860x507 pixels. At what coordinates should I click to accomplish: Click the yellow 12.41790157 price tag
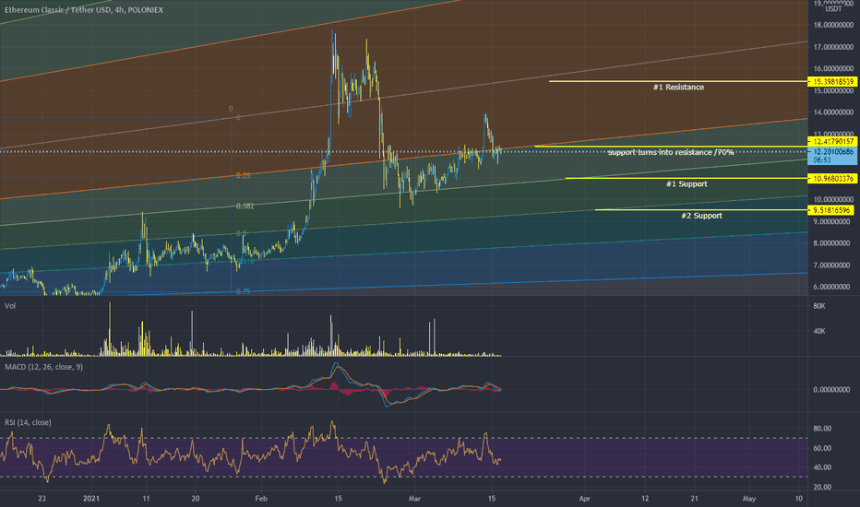(832, 141)
